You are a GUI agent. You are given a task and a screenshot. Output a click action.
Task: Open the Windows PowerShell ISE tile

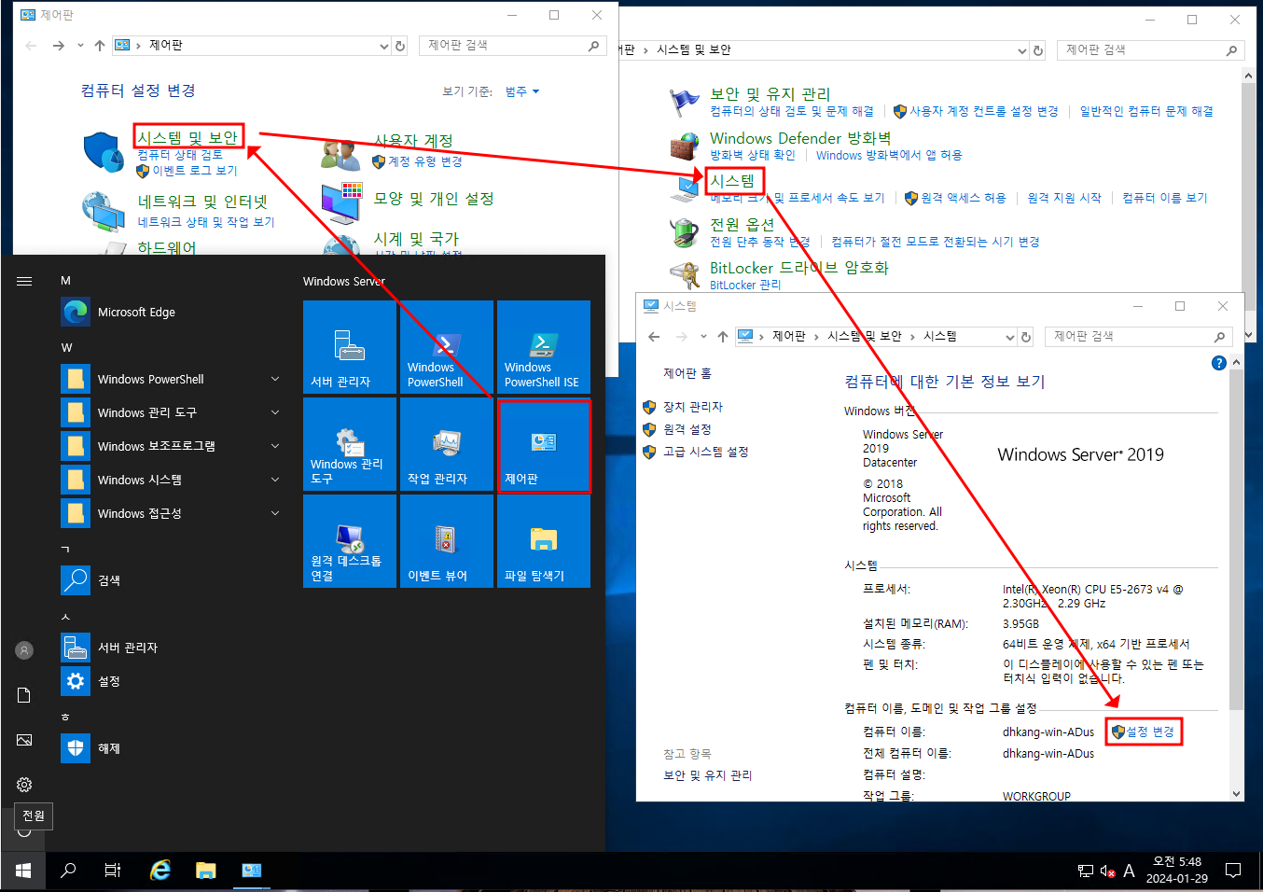click(544, 347)
